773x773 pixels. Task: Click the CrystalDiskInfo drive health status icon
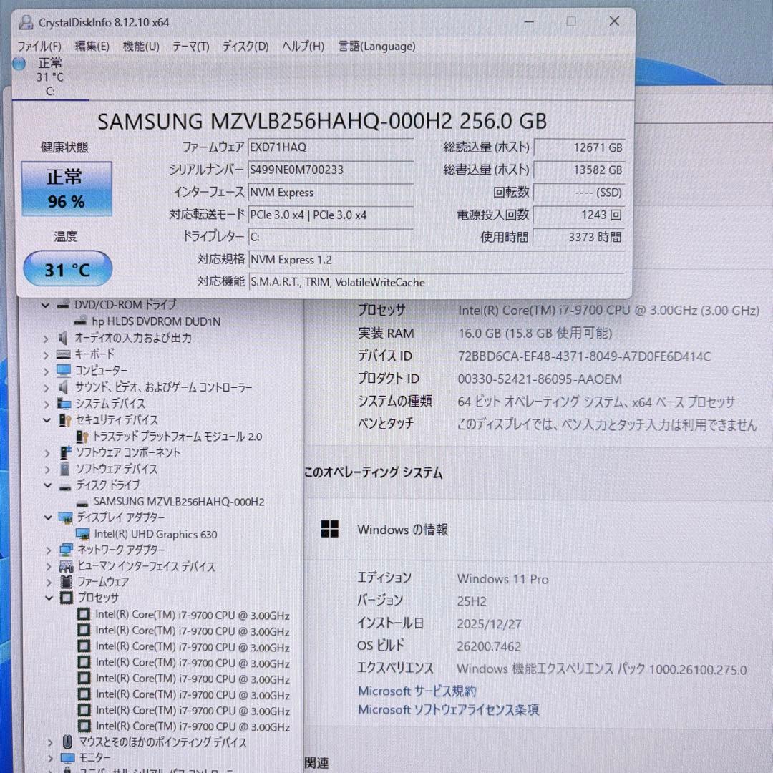18,65
